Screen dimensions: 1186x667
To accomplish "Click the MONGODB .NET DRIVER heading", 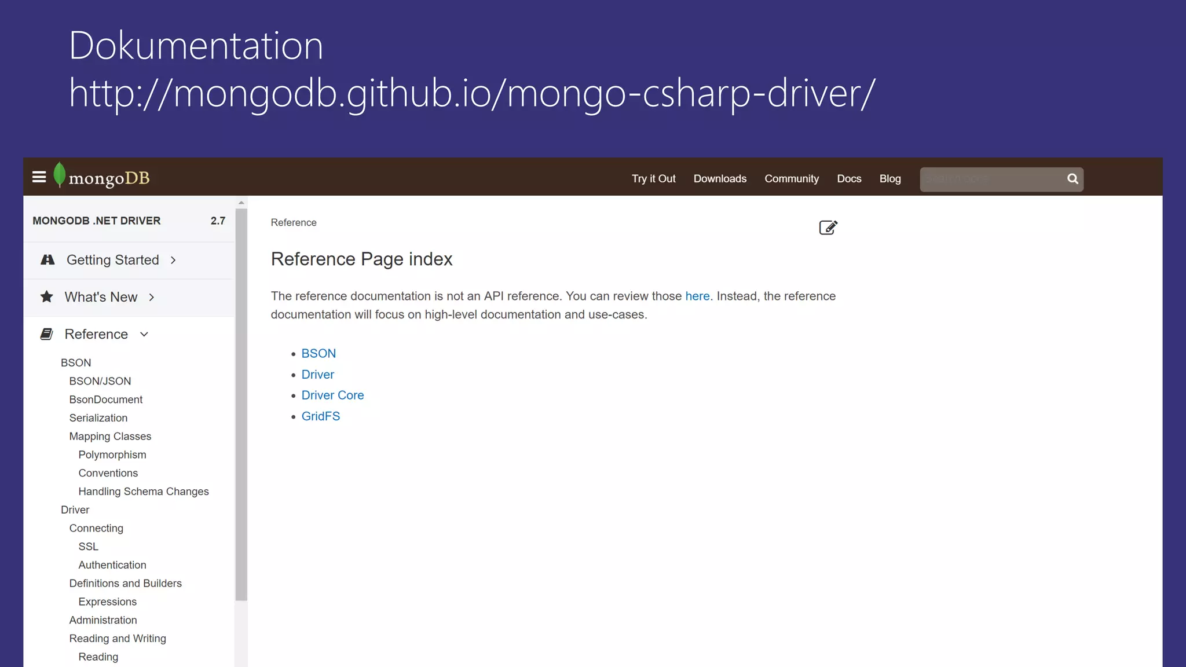I will coord(96,221).
